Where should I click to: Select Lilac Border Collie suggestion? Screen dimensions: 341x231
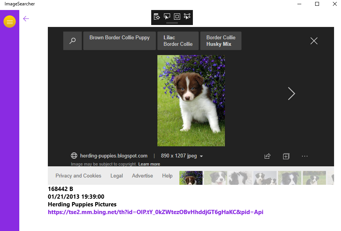[178, 41]
